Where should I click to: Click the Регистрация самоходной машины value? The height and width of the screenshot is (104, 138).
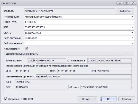(43, 17)
